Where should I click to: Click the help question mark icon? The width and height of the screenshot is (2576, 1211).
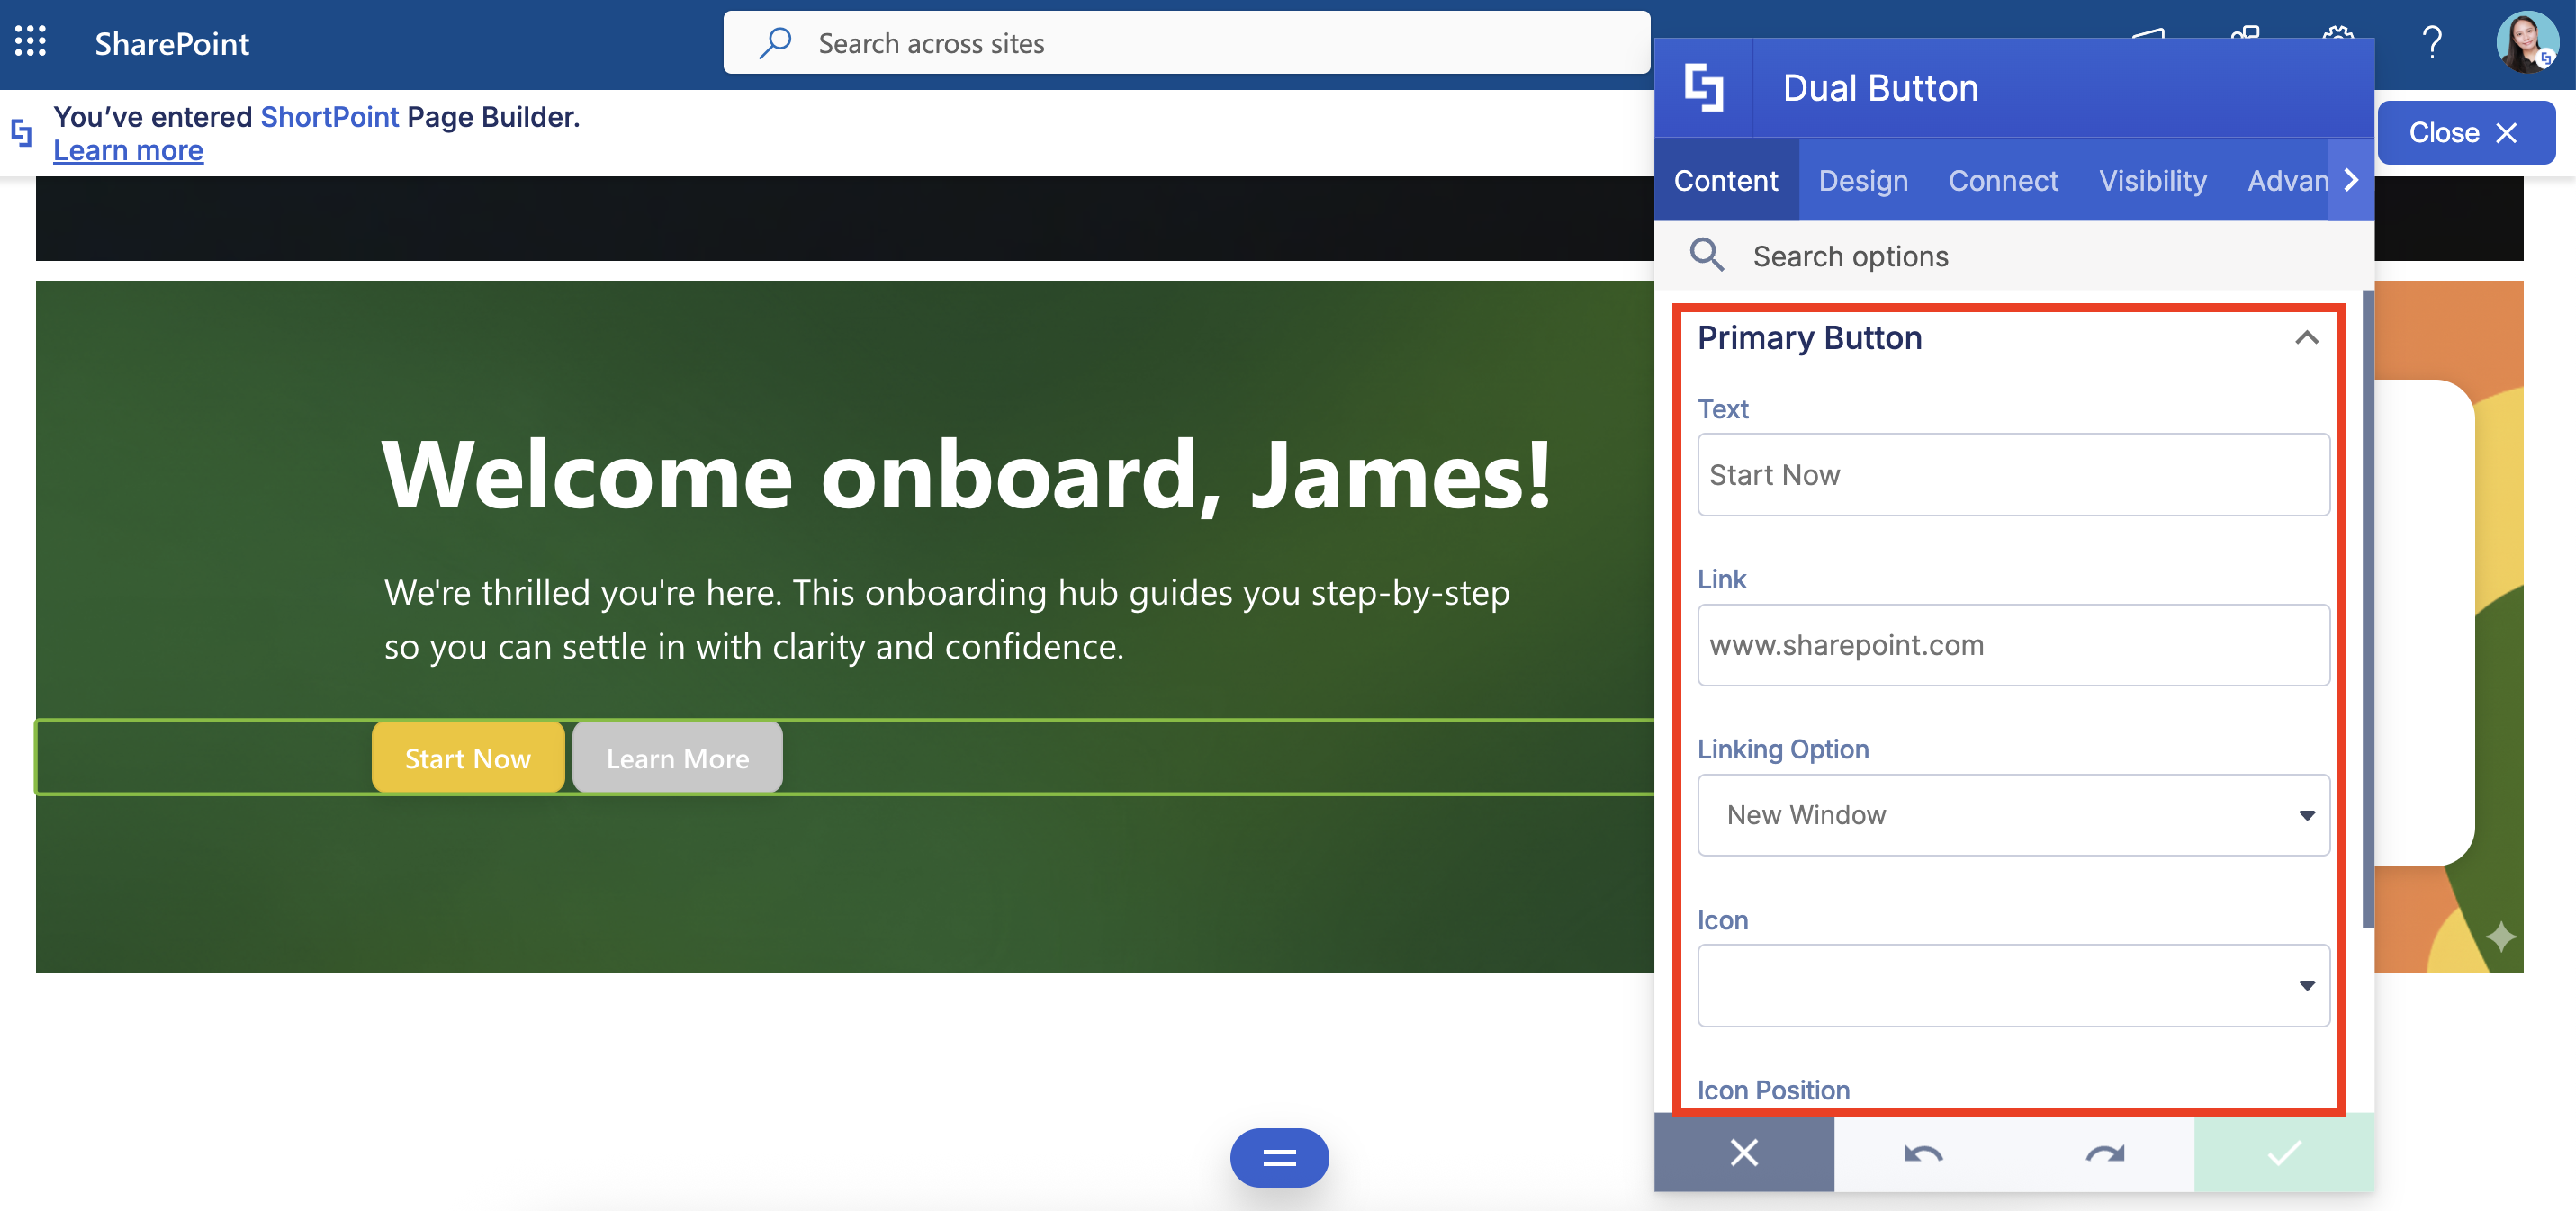click(2431, 42)
